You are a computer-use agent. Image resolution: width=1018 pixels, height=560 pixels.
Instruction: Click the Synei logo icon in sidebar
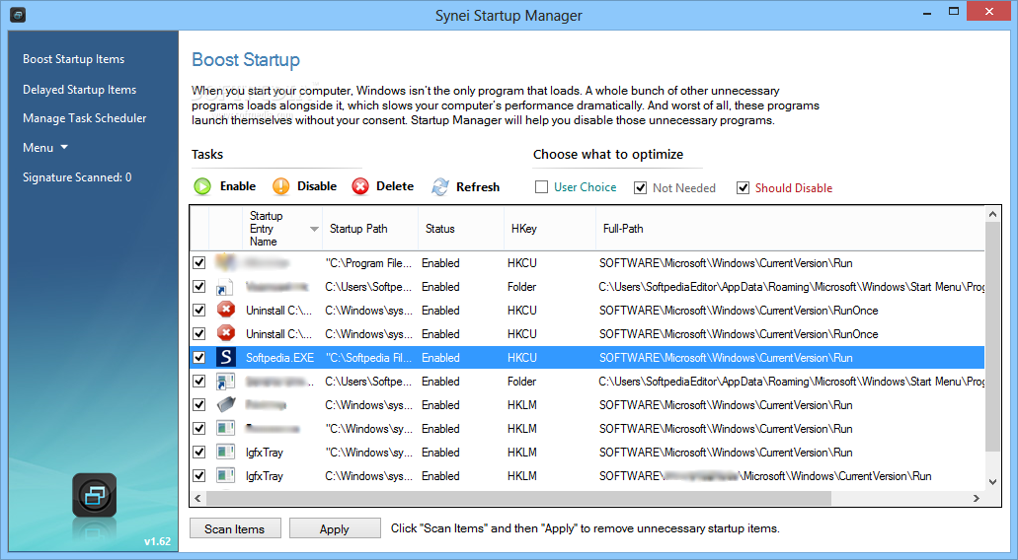click(94, 495)
